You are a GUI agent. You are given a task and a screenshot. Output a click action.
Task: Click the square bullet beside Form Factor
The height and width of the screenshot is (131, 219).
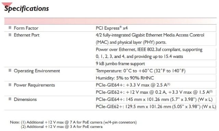coord(10,28)
